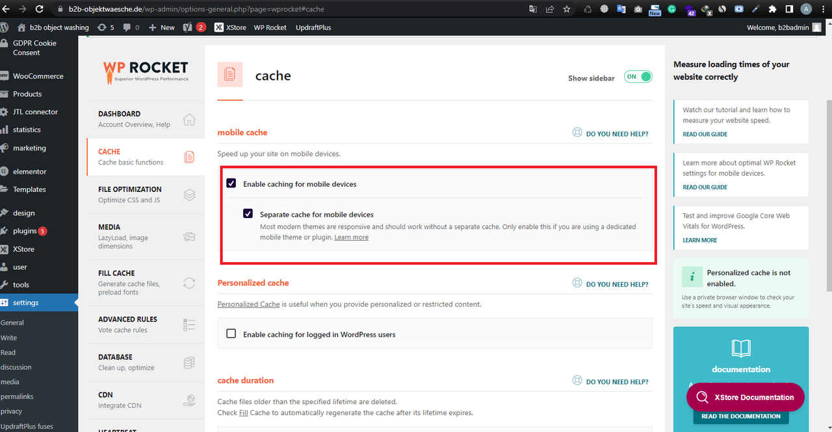The width and height of the screenshot is (832, 432).
Task: Open the Grammarly extension icon
Action: pyautogui.click(x=671, y=9)
